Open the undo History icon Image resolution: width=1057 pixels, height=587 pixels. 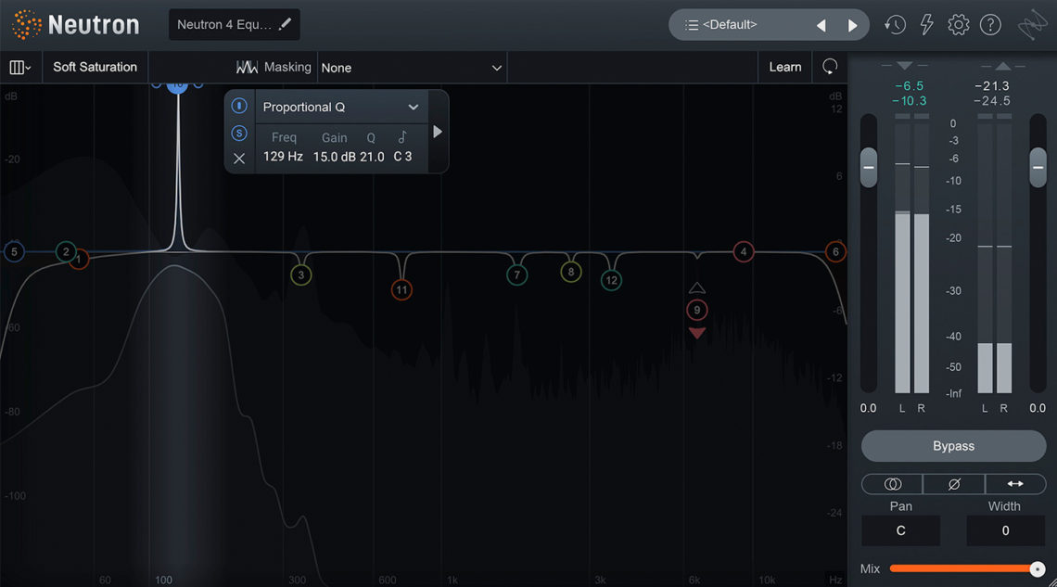894,24
